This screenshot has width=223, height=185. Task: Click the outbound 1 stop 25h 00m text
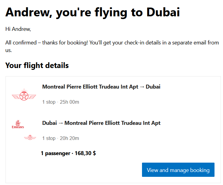point(61,102)
